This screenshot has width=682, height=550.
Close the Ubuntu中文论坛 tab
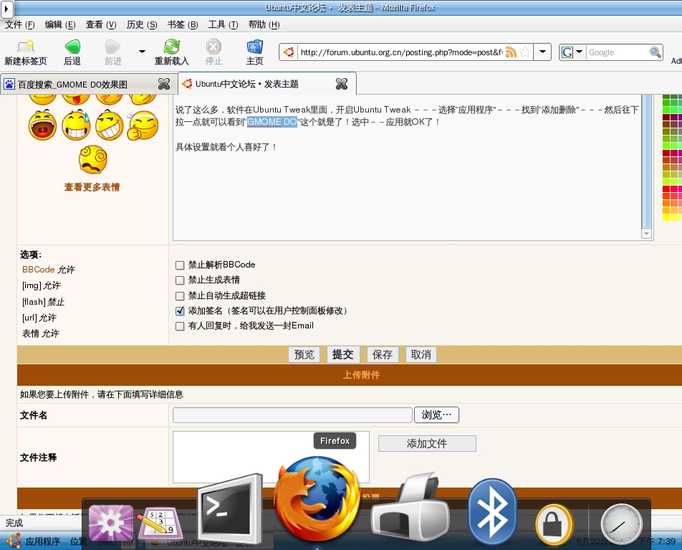[342, 84]
